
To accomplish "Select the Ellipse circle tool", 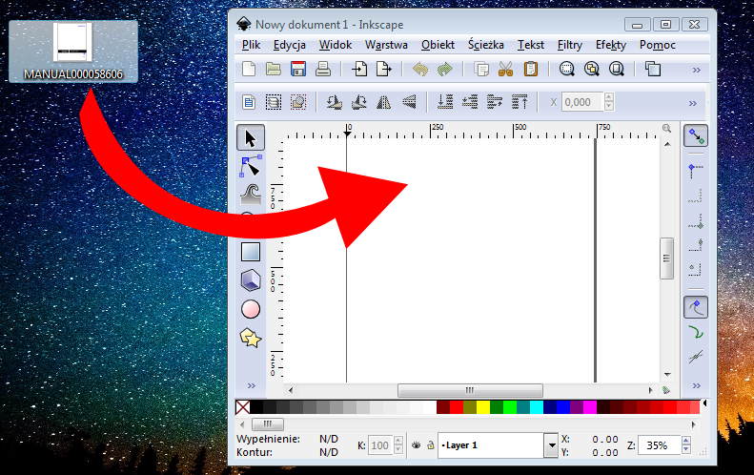I will (x=251, y=309).
